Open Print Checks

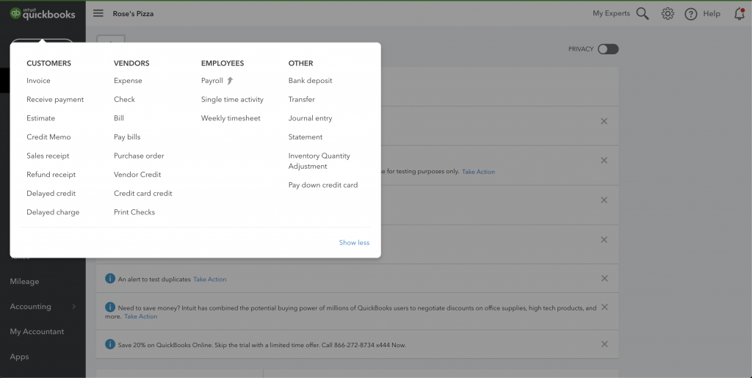pyautogui.click(x=134, y=212)
